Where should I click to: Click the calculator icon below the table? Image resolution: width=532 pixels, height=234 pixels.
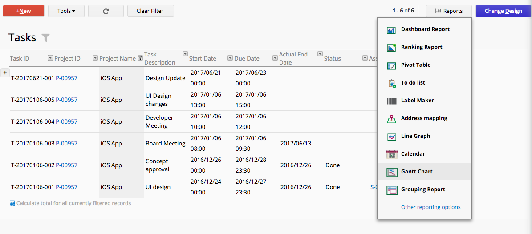12,203
